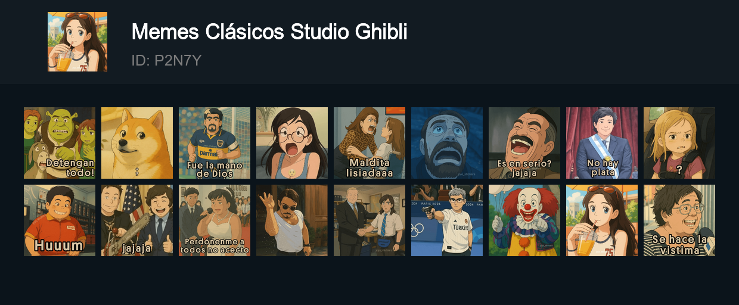This screenshot has height=305, width=739.
Task: Click the sticker pack cover avatar
Action: click(77, 42)
